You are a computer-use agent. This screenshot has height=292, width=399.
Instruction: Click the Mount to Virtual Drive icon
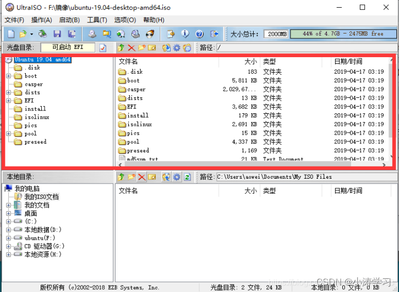pyautogui.click(x=135, y=34)
